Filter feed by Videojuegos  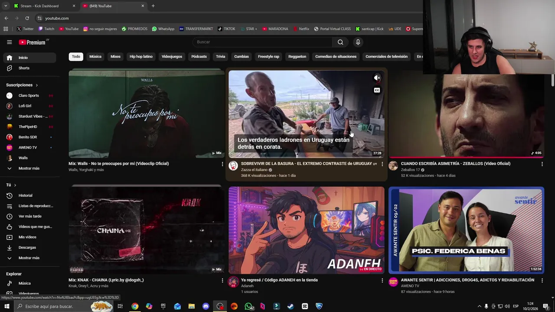click(x=172, y=57)
